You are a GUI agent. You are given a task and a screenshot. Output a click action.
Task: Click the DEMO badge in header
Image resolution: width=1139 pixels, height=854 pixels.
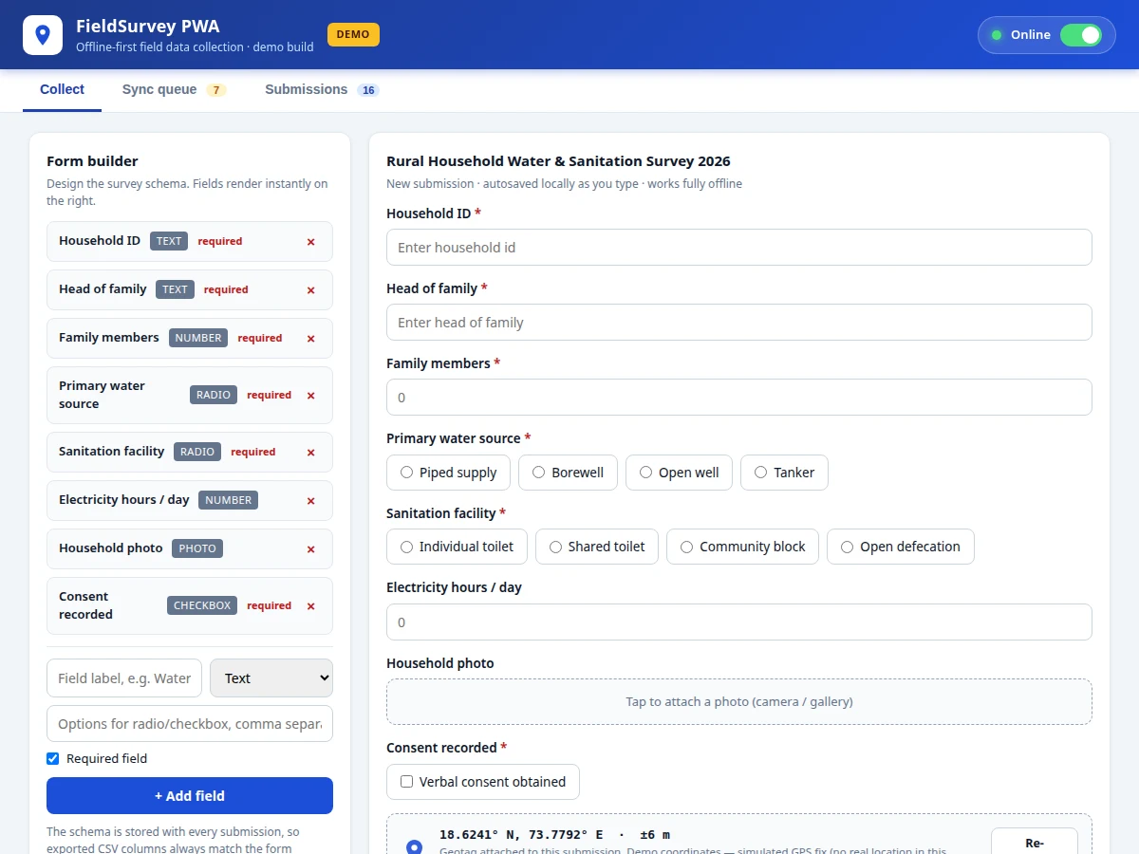point(353,34)
